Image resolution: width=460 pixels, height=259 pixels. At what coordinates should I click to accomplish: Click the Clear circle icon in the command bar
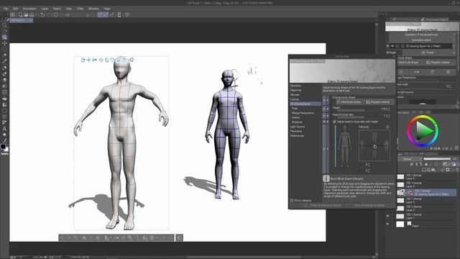coord(56,14)
